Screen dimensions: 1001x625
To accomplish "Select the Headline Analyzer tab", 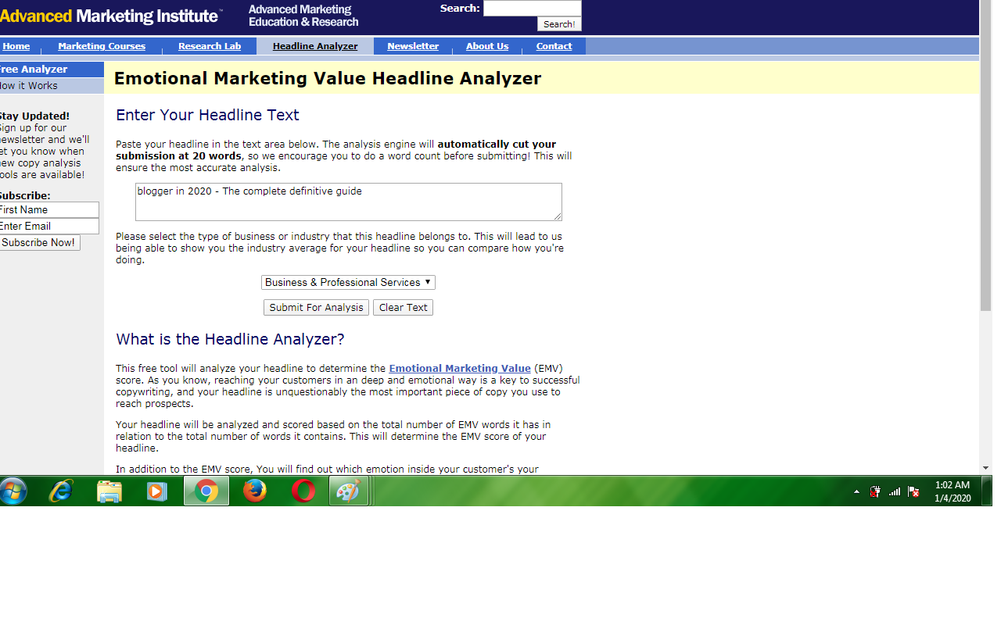I will [x=315, y=46].
